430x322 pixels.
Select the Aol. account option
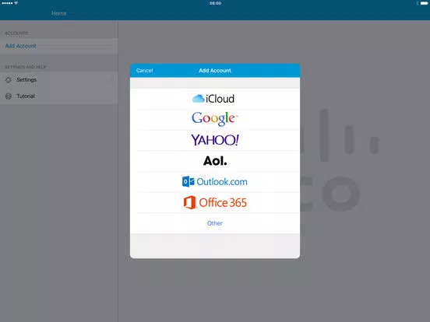click(215, 161)
